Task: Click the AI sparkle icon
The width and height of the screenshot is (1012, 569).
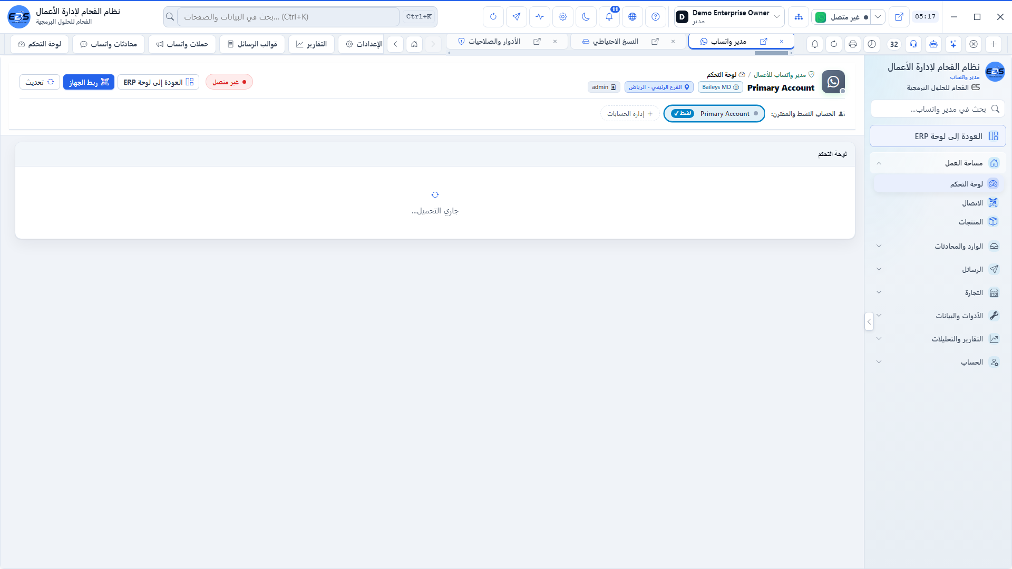Action: (x=953, y=44)
